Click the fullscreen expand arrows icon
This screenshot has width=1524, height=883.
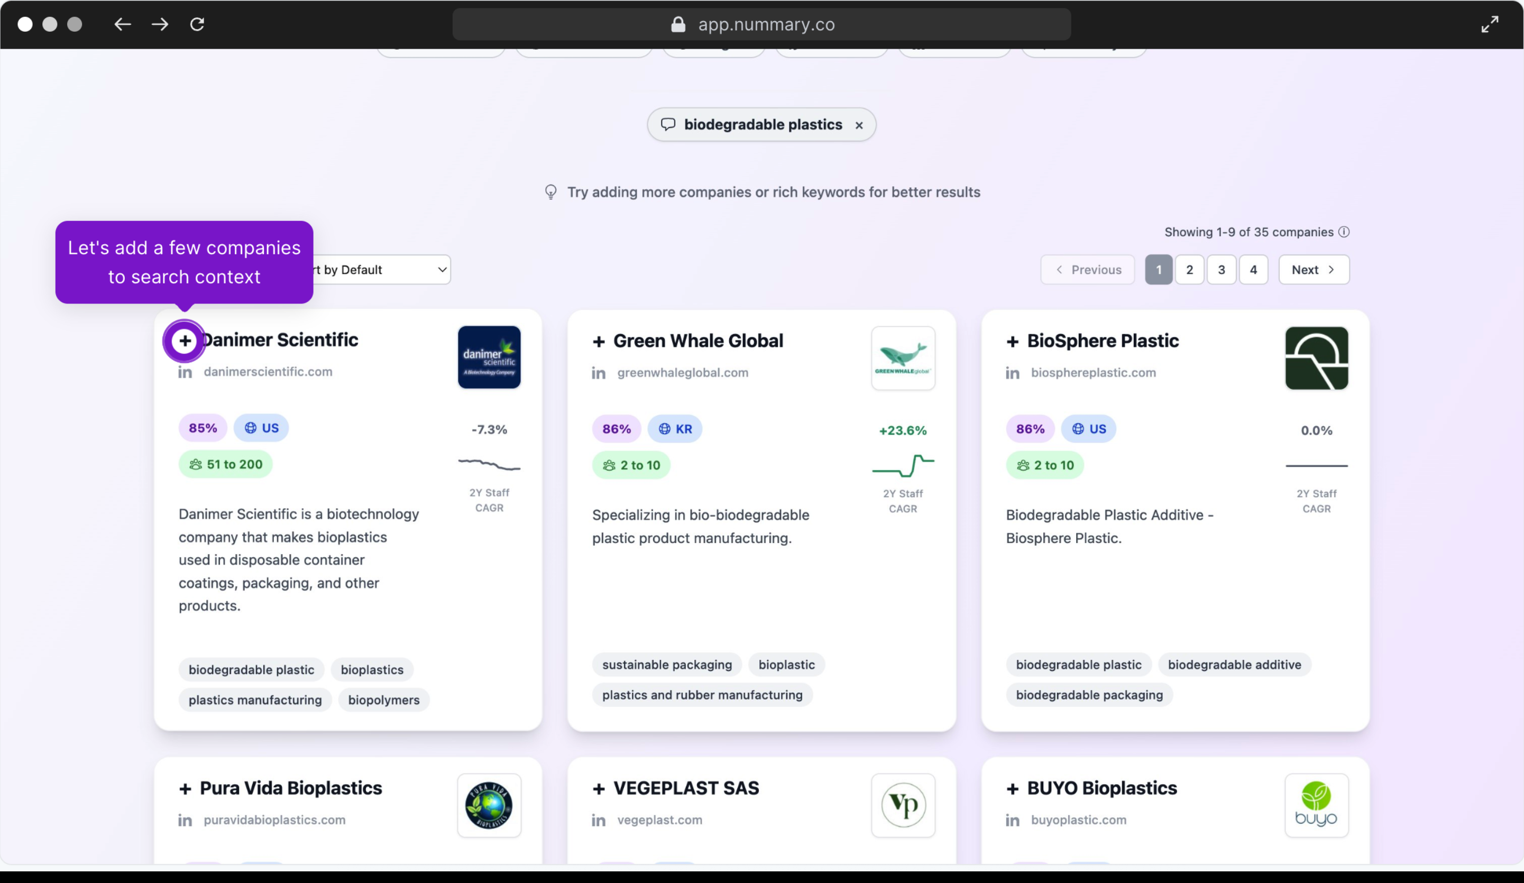click(x=1490, y=24)
